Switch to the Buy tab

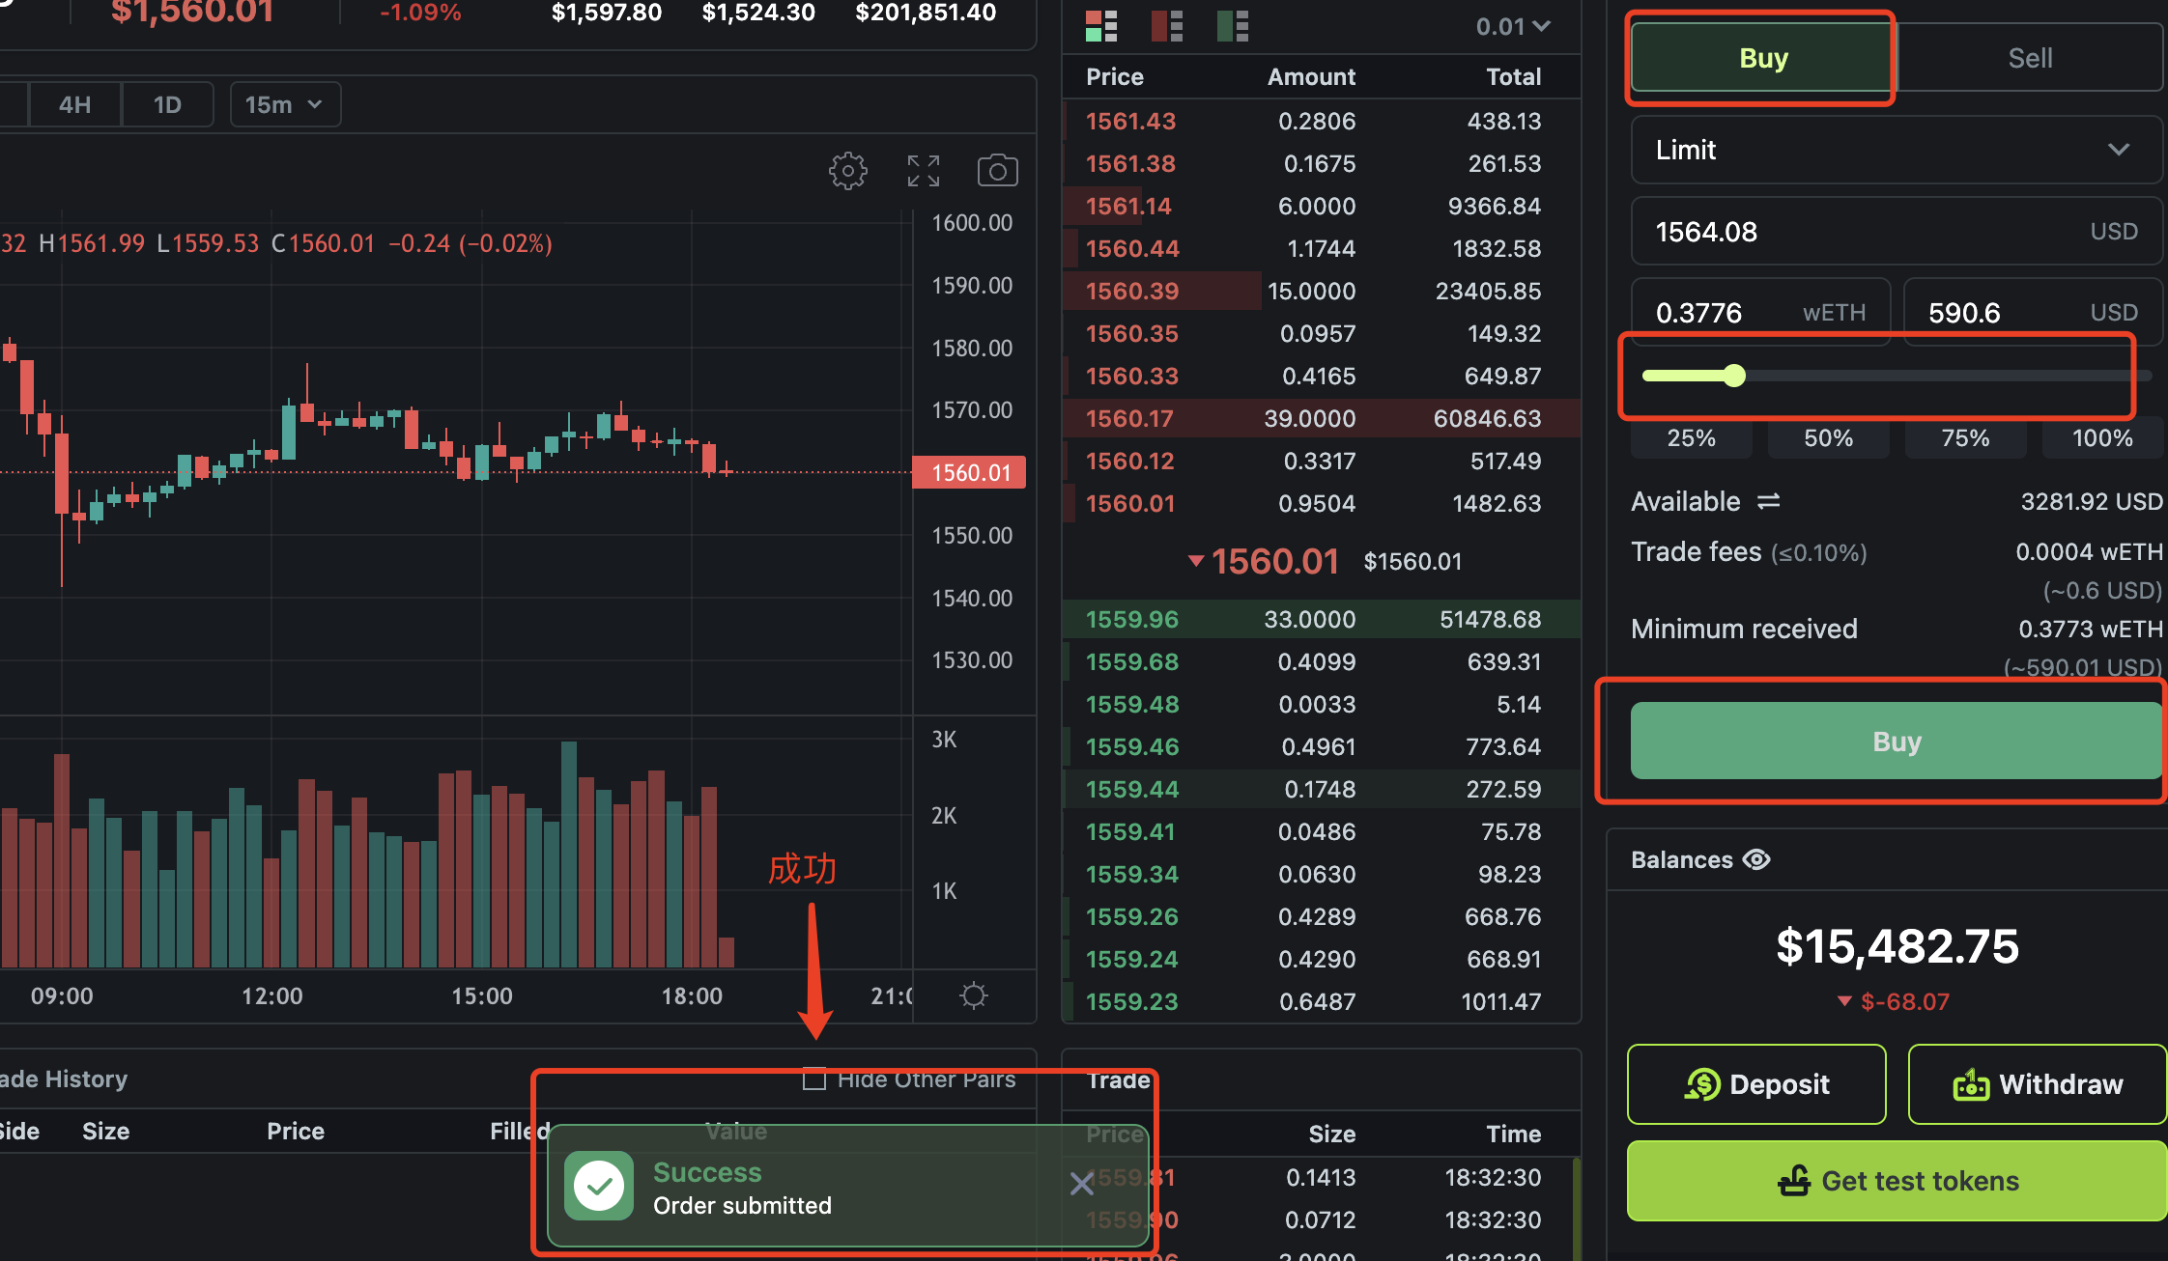click(1763, 58)
